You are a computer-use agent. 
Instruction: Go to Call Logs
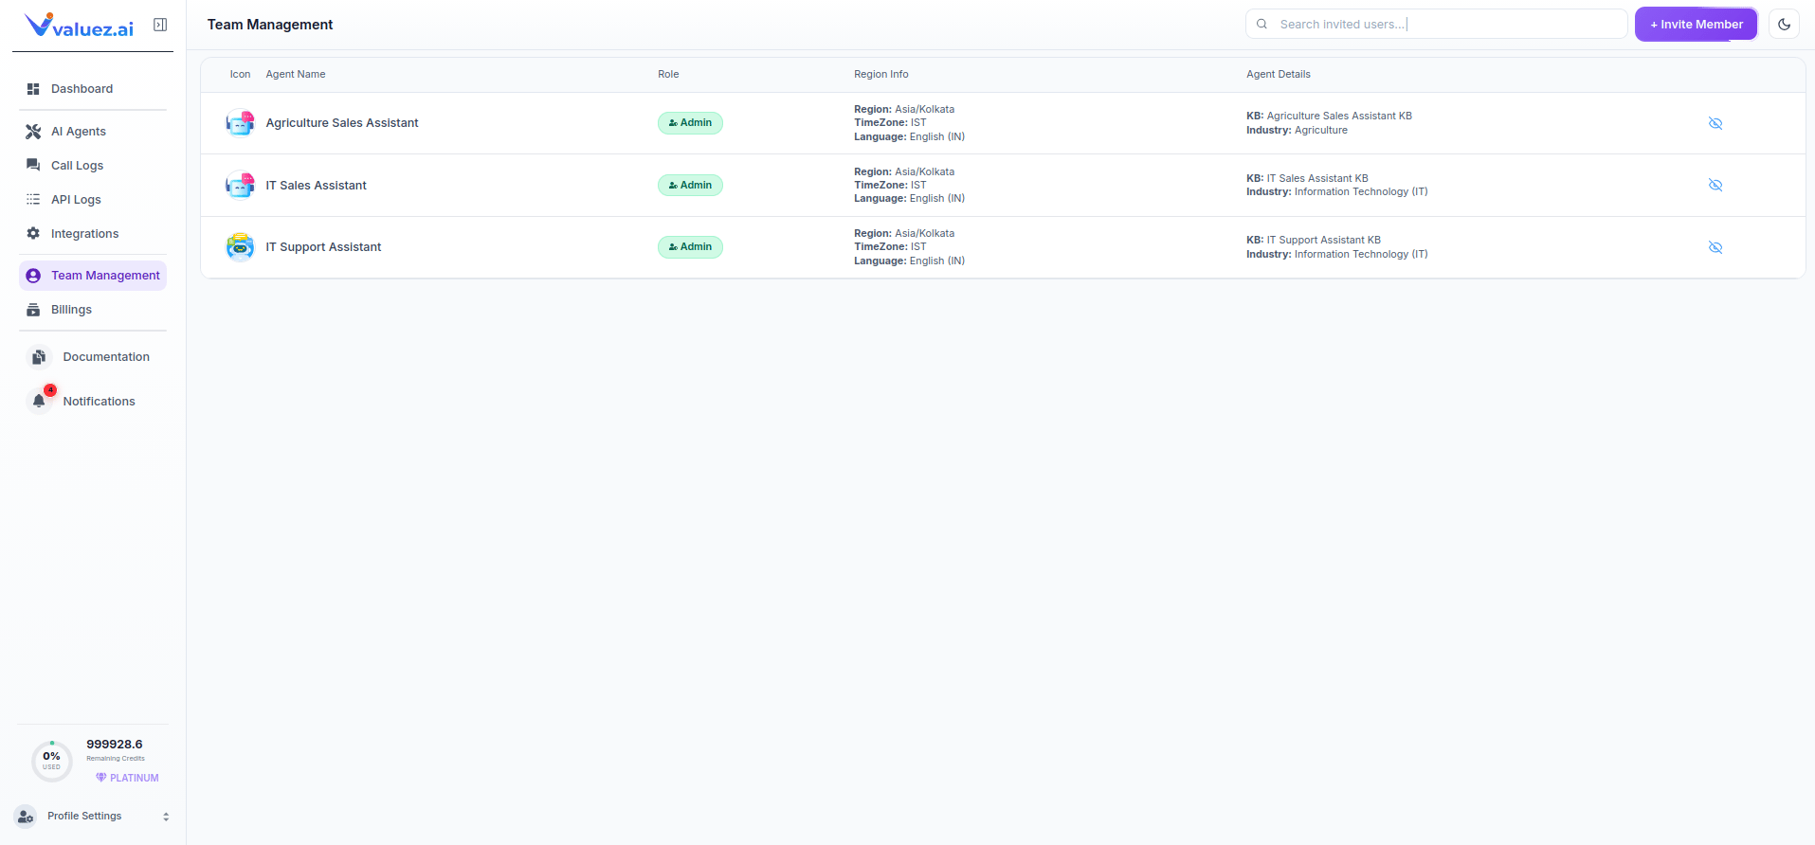93,166
